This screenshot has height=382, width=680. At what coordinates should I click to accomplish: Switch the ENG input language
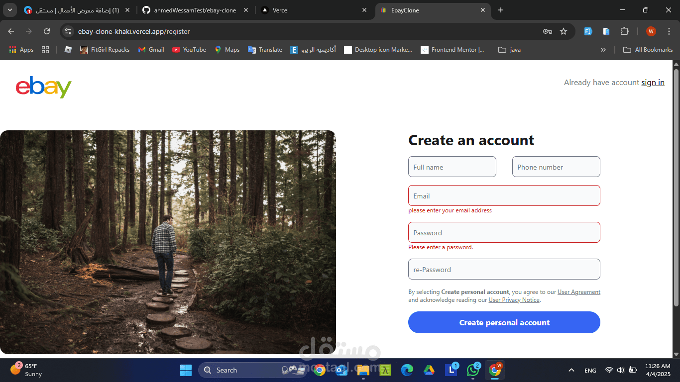590,370
